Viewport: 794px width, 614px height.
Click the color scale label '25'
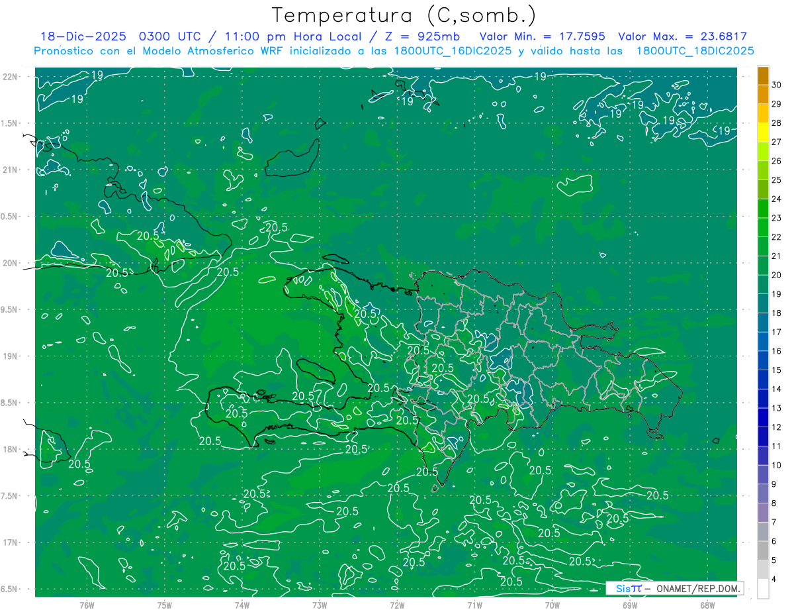point(777,179)
